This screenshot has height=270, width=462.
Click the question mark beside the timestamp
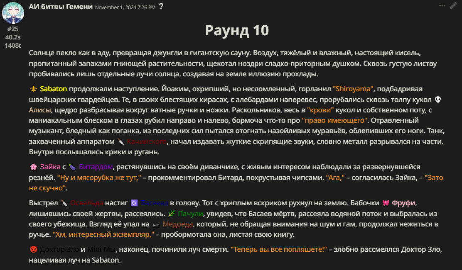(161, 7)
